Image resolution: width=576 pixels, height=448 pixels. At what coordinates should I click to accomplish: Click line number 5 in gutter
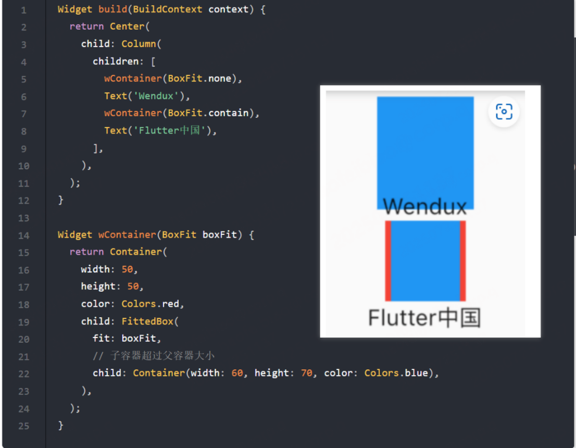(24, 79)
